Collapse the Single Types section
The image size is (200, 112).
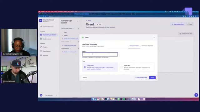point(66,42)
